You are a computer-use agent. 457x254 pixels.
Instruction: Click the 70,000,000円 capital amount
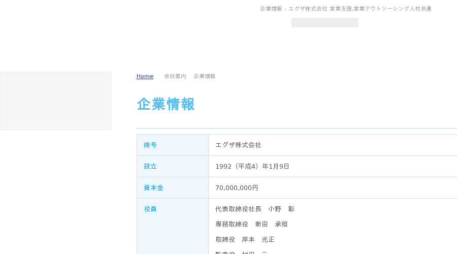(x=237, y=188)
